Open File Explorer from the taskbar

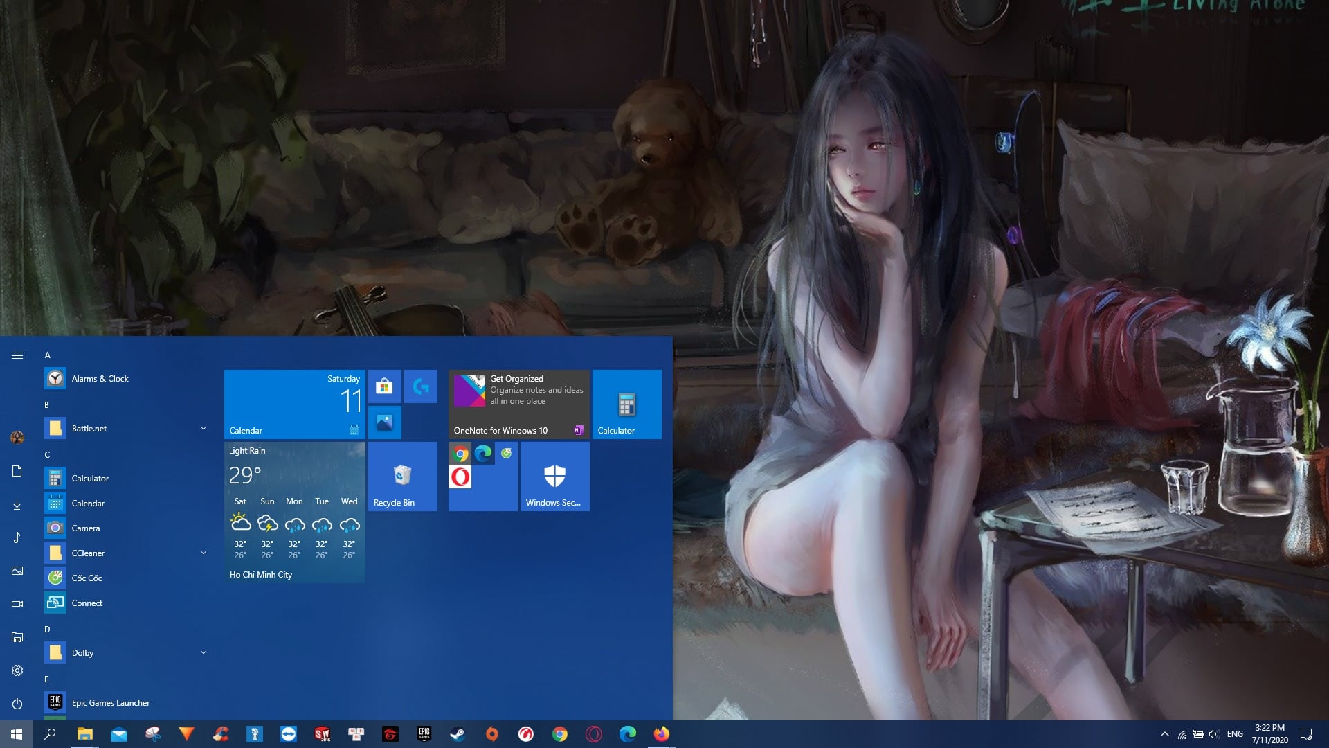[84, 734]
